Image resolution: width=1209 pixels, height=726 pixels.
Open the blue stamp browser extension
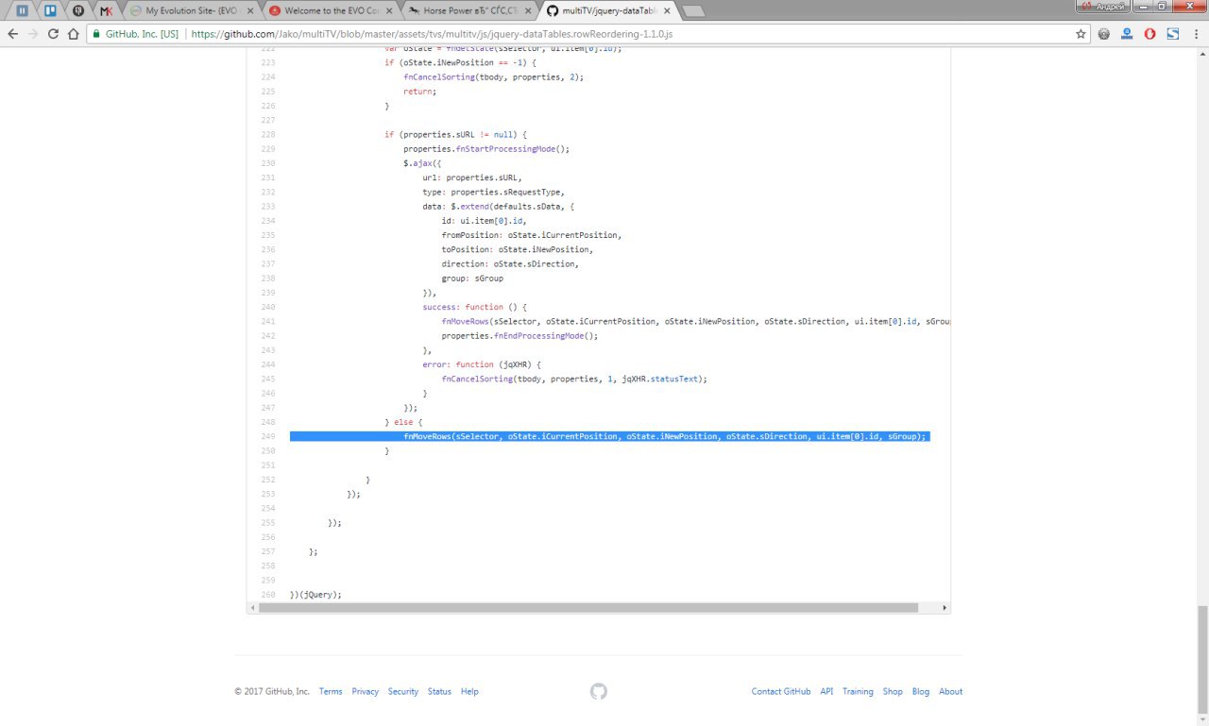point(1127,34)
